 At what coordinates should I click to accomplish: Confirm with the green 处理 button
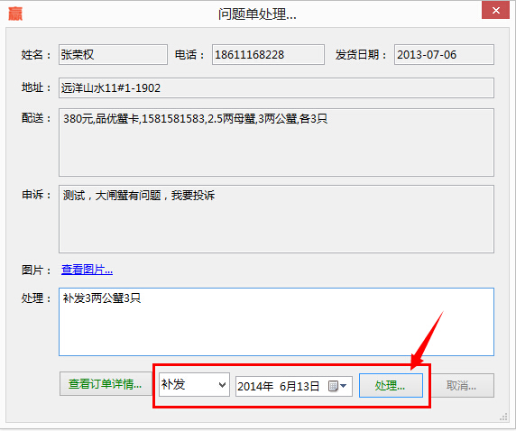(x=391, y=385)
